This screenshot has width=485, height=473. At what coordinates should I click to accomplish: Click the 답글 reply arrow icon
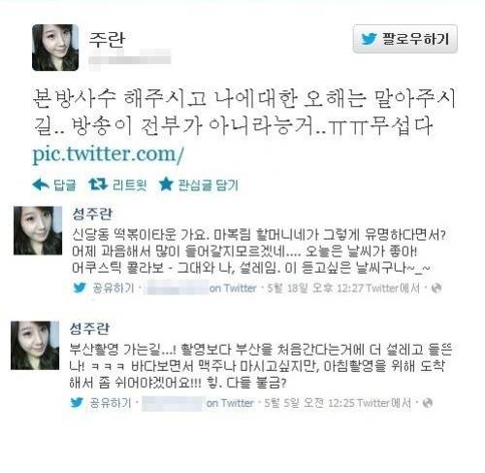[x=41, y=185]
